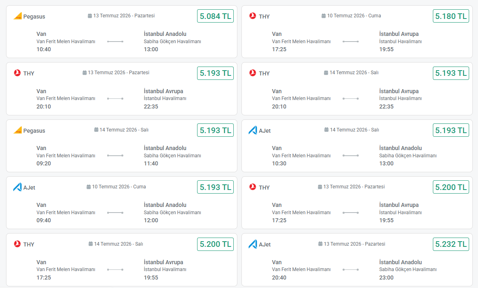
Task: Click the 13 Temmuz 2026 - Pazartesi date on the Pegasus card
Action: pyautogui.click(x=124, y=16)
